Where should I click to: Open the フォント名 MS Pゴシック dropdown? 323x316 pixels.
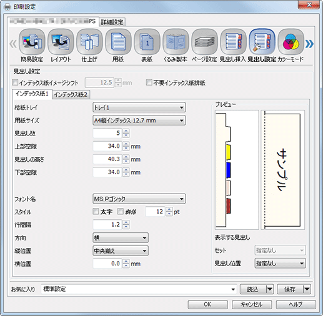(139, 199)
